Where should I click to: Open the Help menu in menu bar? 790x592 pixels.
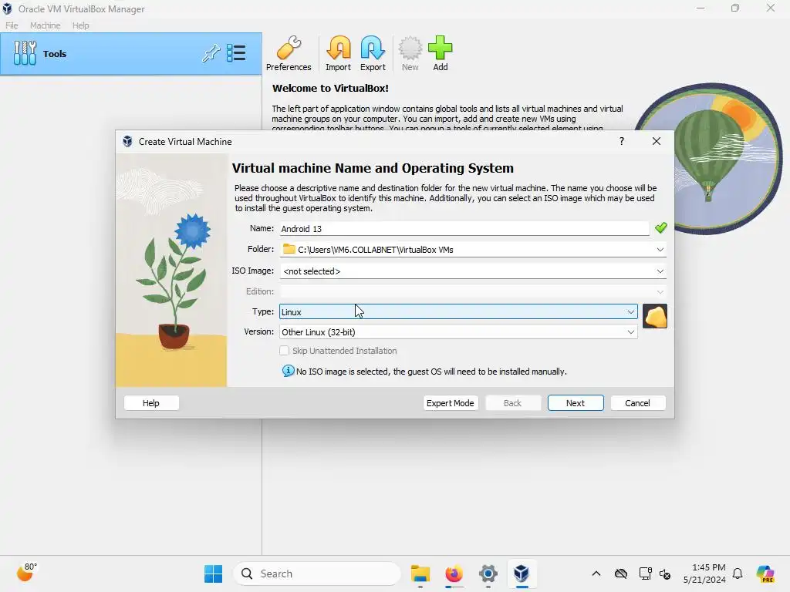tap(80, 25)
